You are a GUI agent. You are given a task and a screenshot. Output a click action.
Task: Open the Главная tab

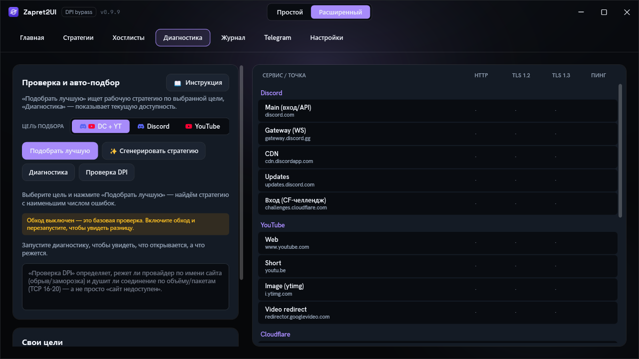coord(32,37)
